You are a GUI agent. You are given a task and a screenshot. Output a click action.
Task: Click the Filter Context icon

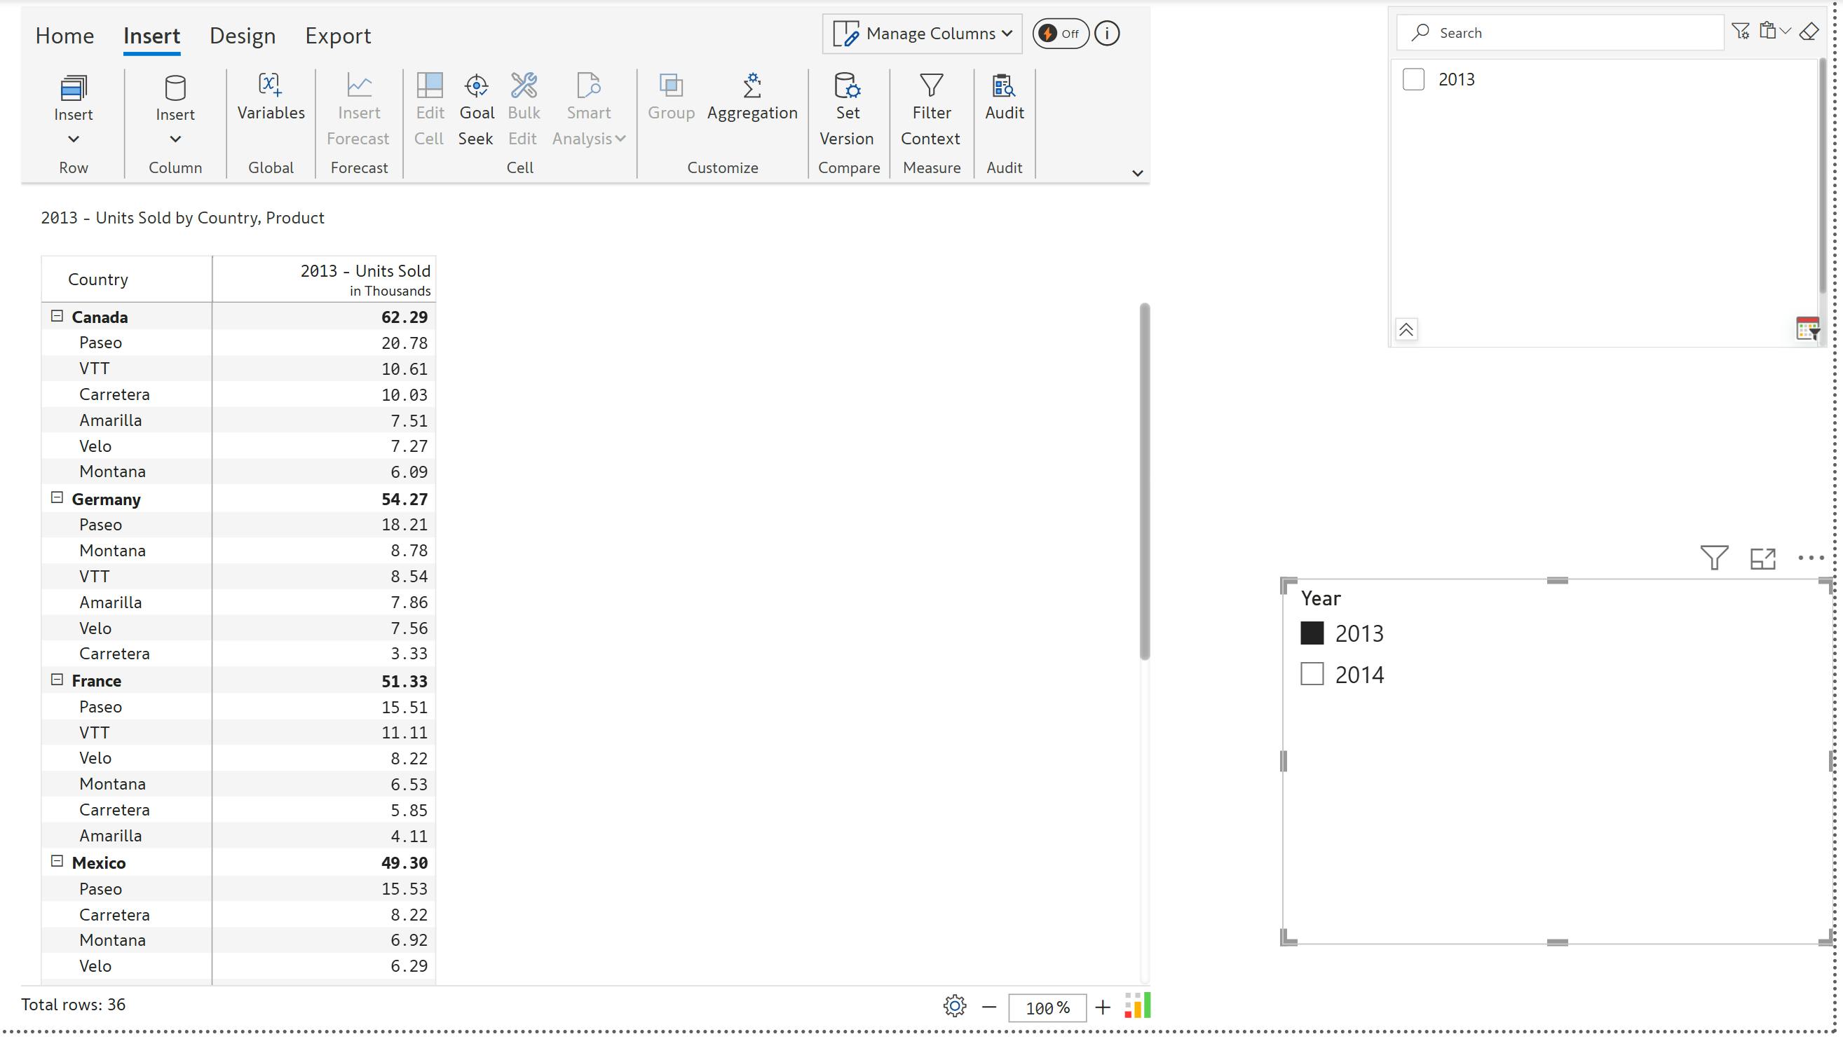coord(931,86)
